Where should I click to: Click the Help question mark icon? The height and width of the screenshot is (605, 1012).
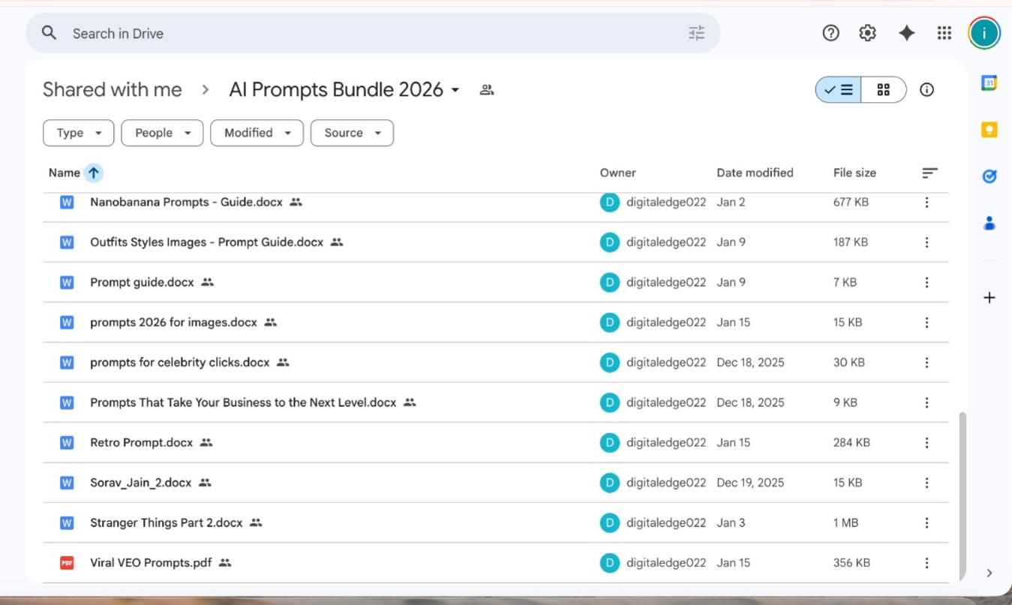pos(830,33)
